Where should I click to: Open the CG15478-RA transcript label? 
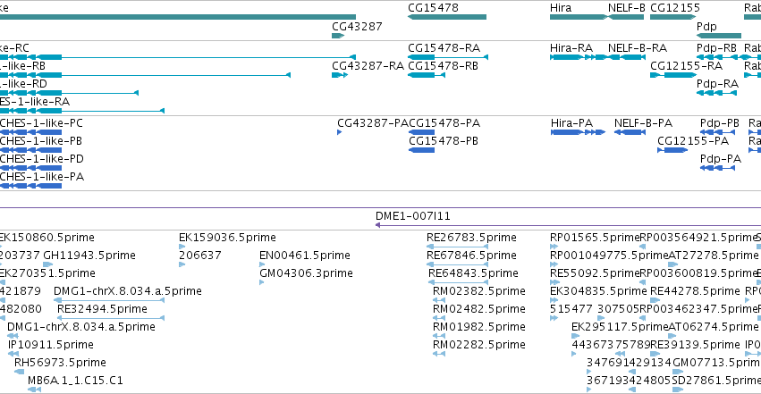point(444,48)
